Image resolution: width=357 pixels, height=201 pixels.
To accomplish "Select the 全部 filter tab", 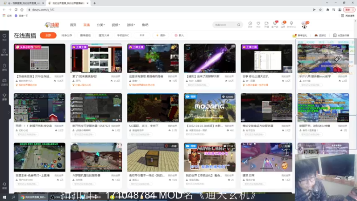I will pyautogui.click(x=48, y=35).
